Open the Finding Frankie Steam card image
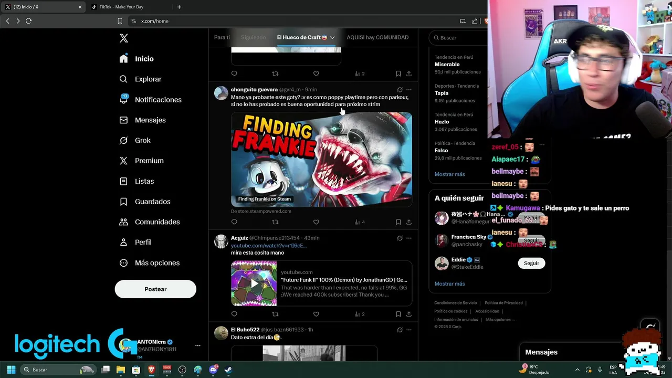This screenshot has height=378, width=672. tap(321, 160)
